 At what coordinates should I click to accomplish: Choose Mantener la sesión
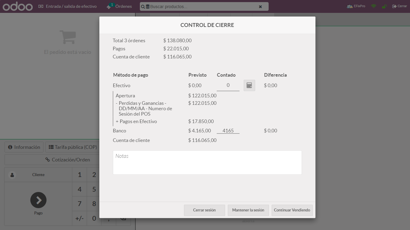[248, 210]
